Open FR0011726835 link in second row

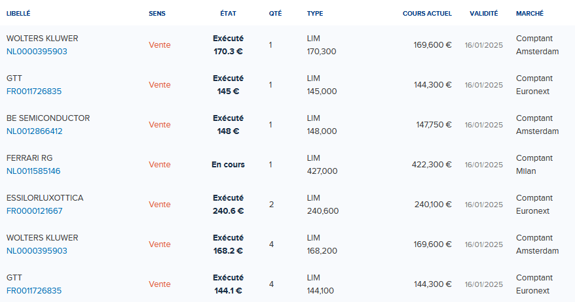(34, 91)
